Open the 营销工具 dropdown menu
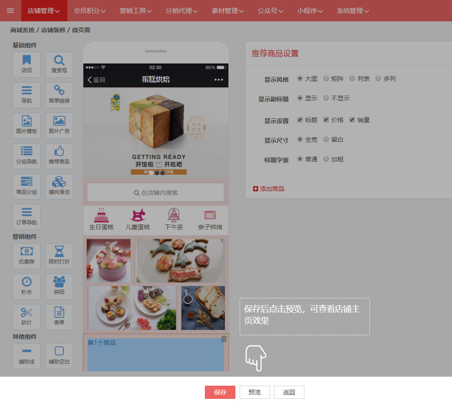This screenshot has width=452, height=404. click(135, 11)
